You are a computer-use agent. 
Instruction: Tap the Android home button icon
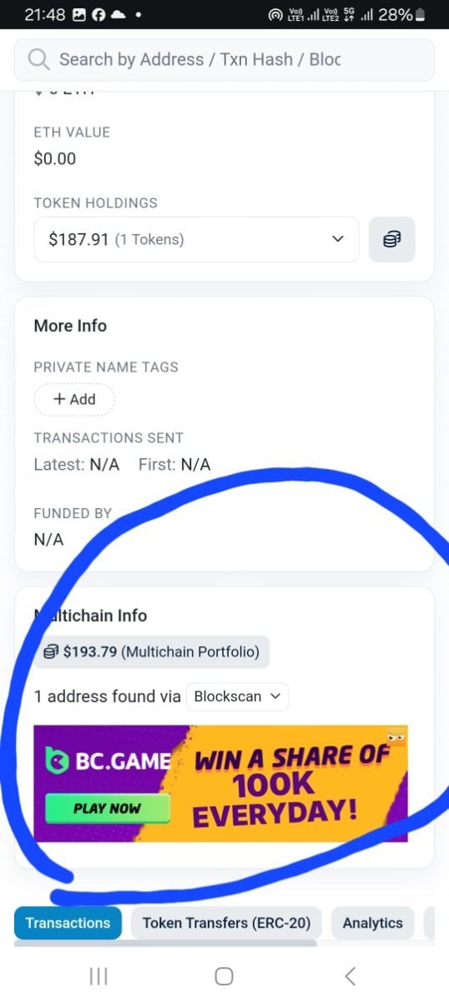[x=224, y=975]
